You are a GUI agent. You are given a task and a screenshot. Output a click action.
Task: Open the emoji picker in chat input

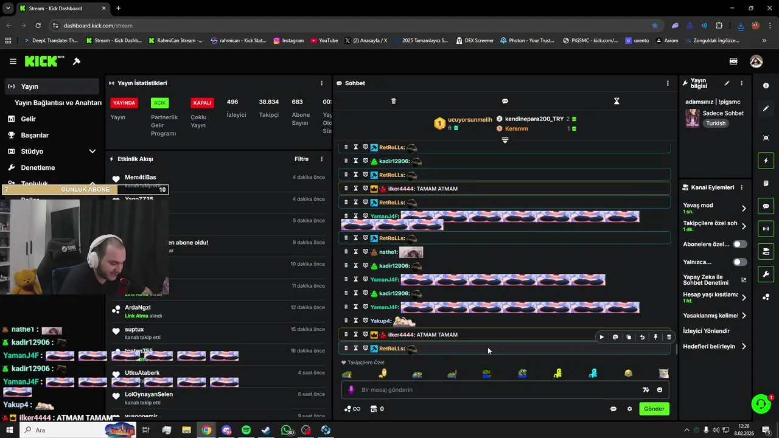pos(660,390)
